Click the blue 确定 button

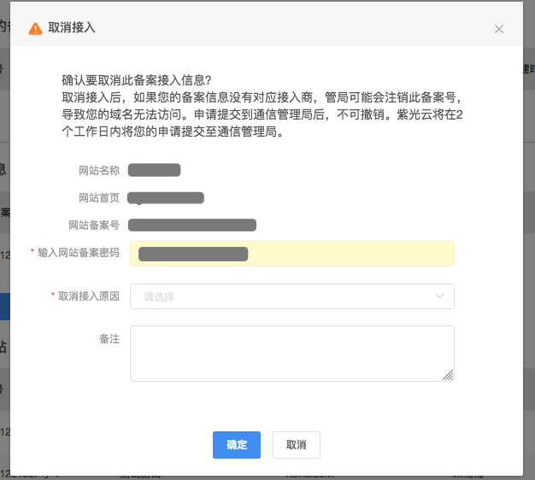point(236,445)
